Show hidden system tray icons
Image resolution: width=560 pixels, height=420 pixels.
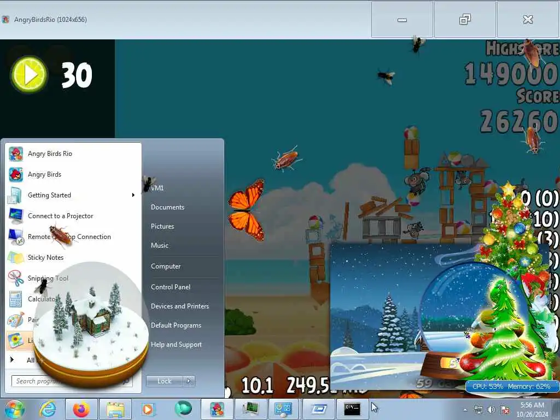tap(465, 410)
